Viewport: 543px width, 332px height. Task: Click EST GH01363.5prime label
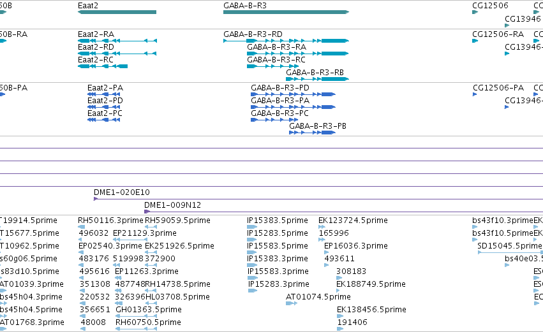click(149, 310)
